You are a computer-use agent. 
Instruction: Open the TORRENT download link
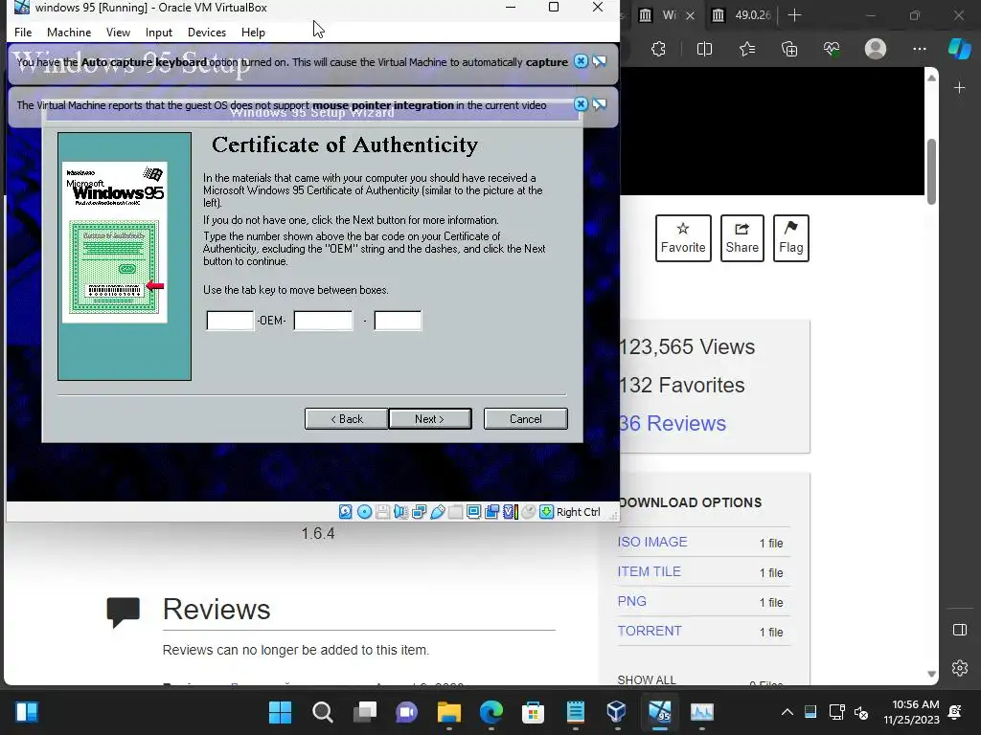click(x=650, y=631)
